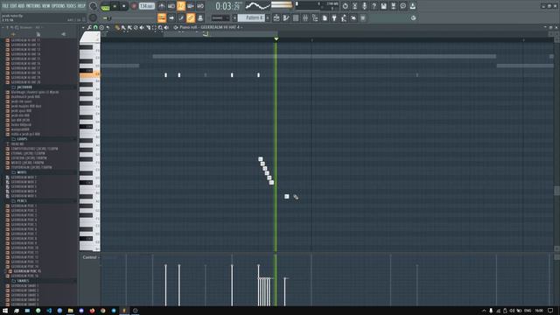Select the Playback speaker tool in piano roll
This screenshot has width=560, height=315.
pyautogui.click(x=166, y=27)
